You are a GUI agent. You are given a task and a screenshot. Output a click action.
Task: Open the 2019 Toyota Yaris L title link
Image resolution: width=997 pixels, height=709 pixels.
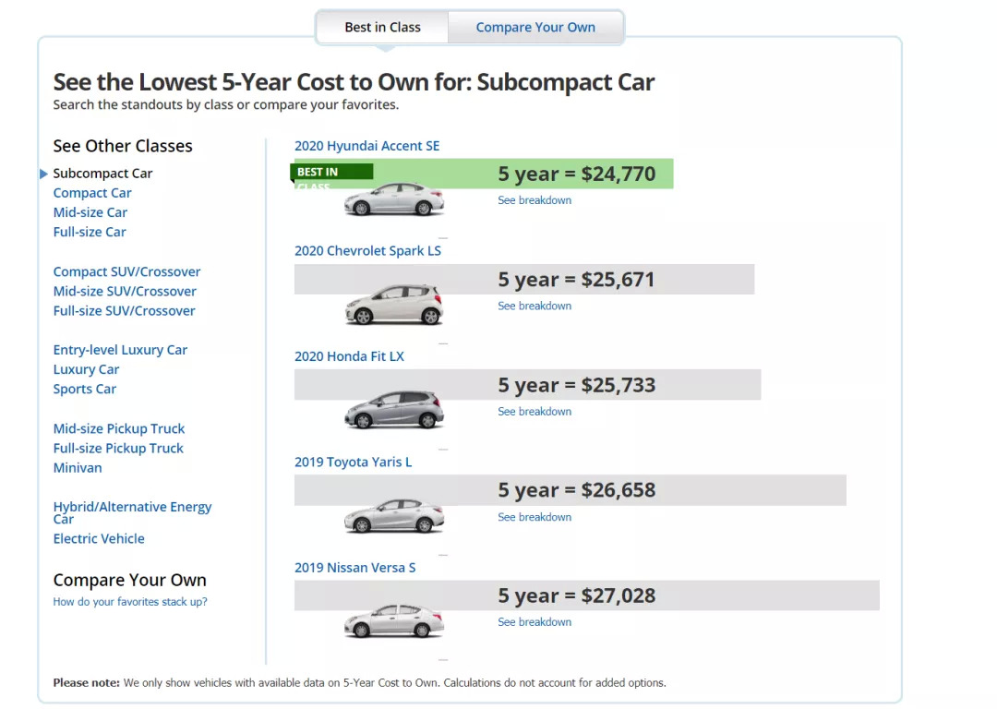[x=354, y=462]
